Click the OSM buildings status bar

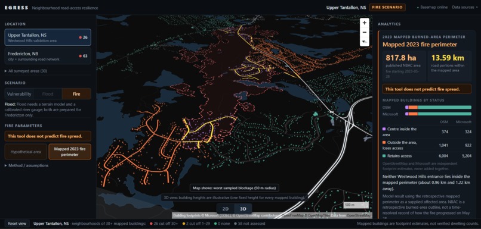click(438, 107)
